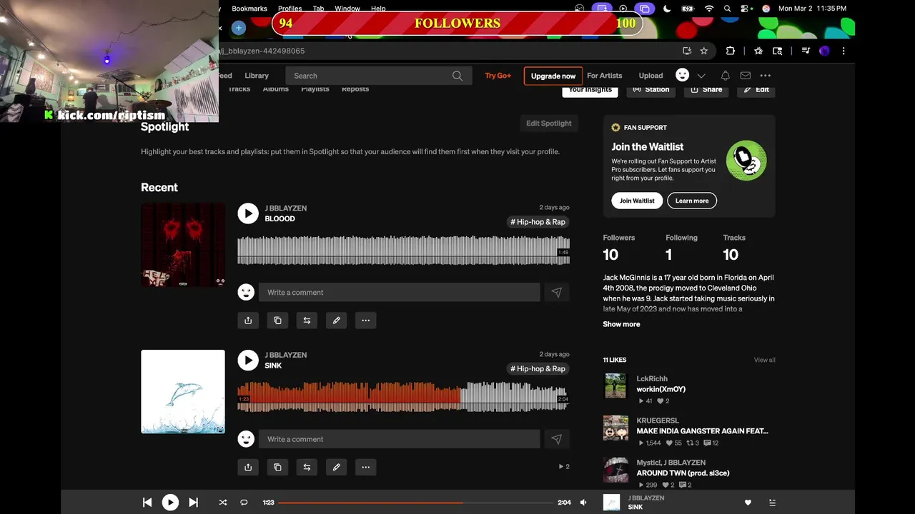Open For Artists page
915x514 pixels.
point(605,76)
